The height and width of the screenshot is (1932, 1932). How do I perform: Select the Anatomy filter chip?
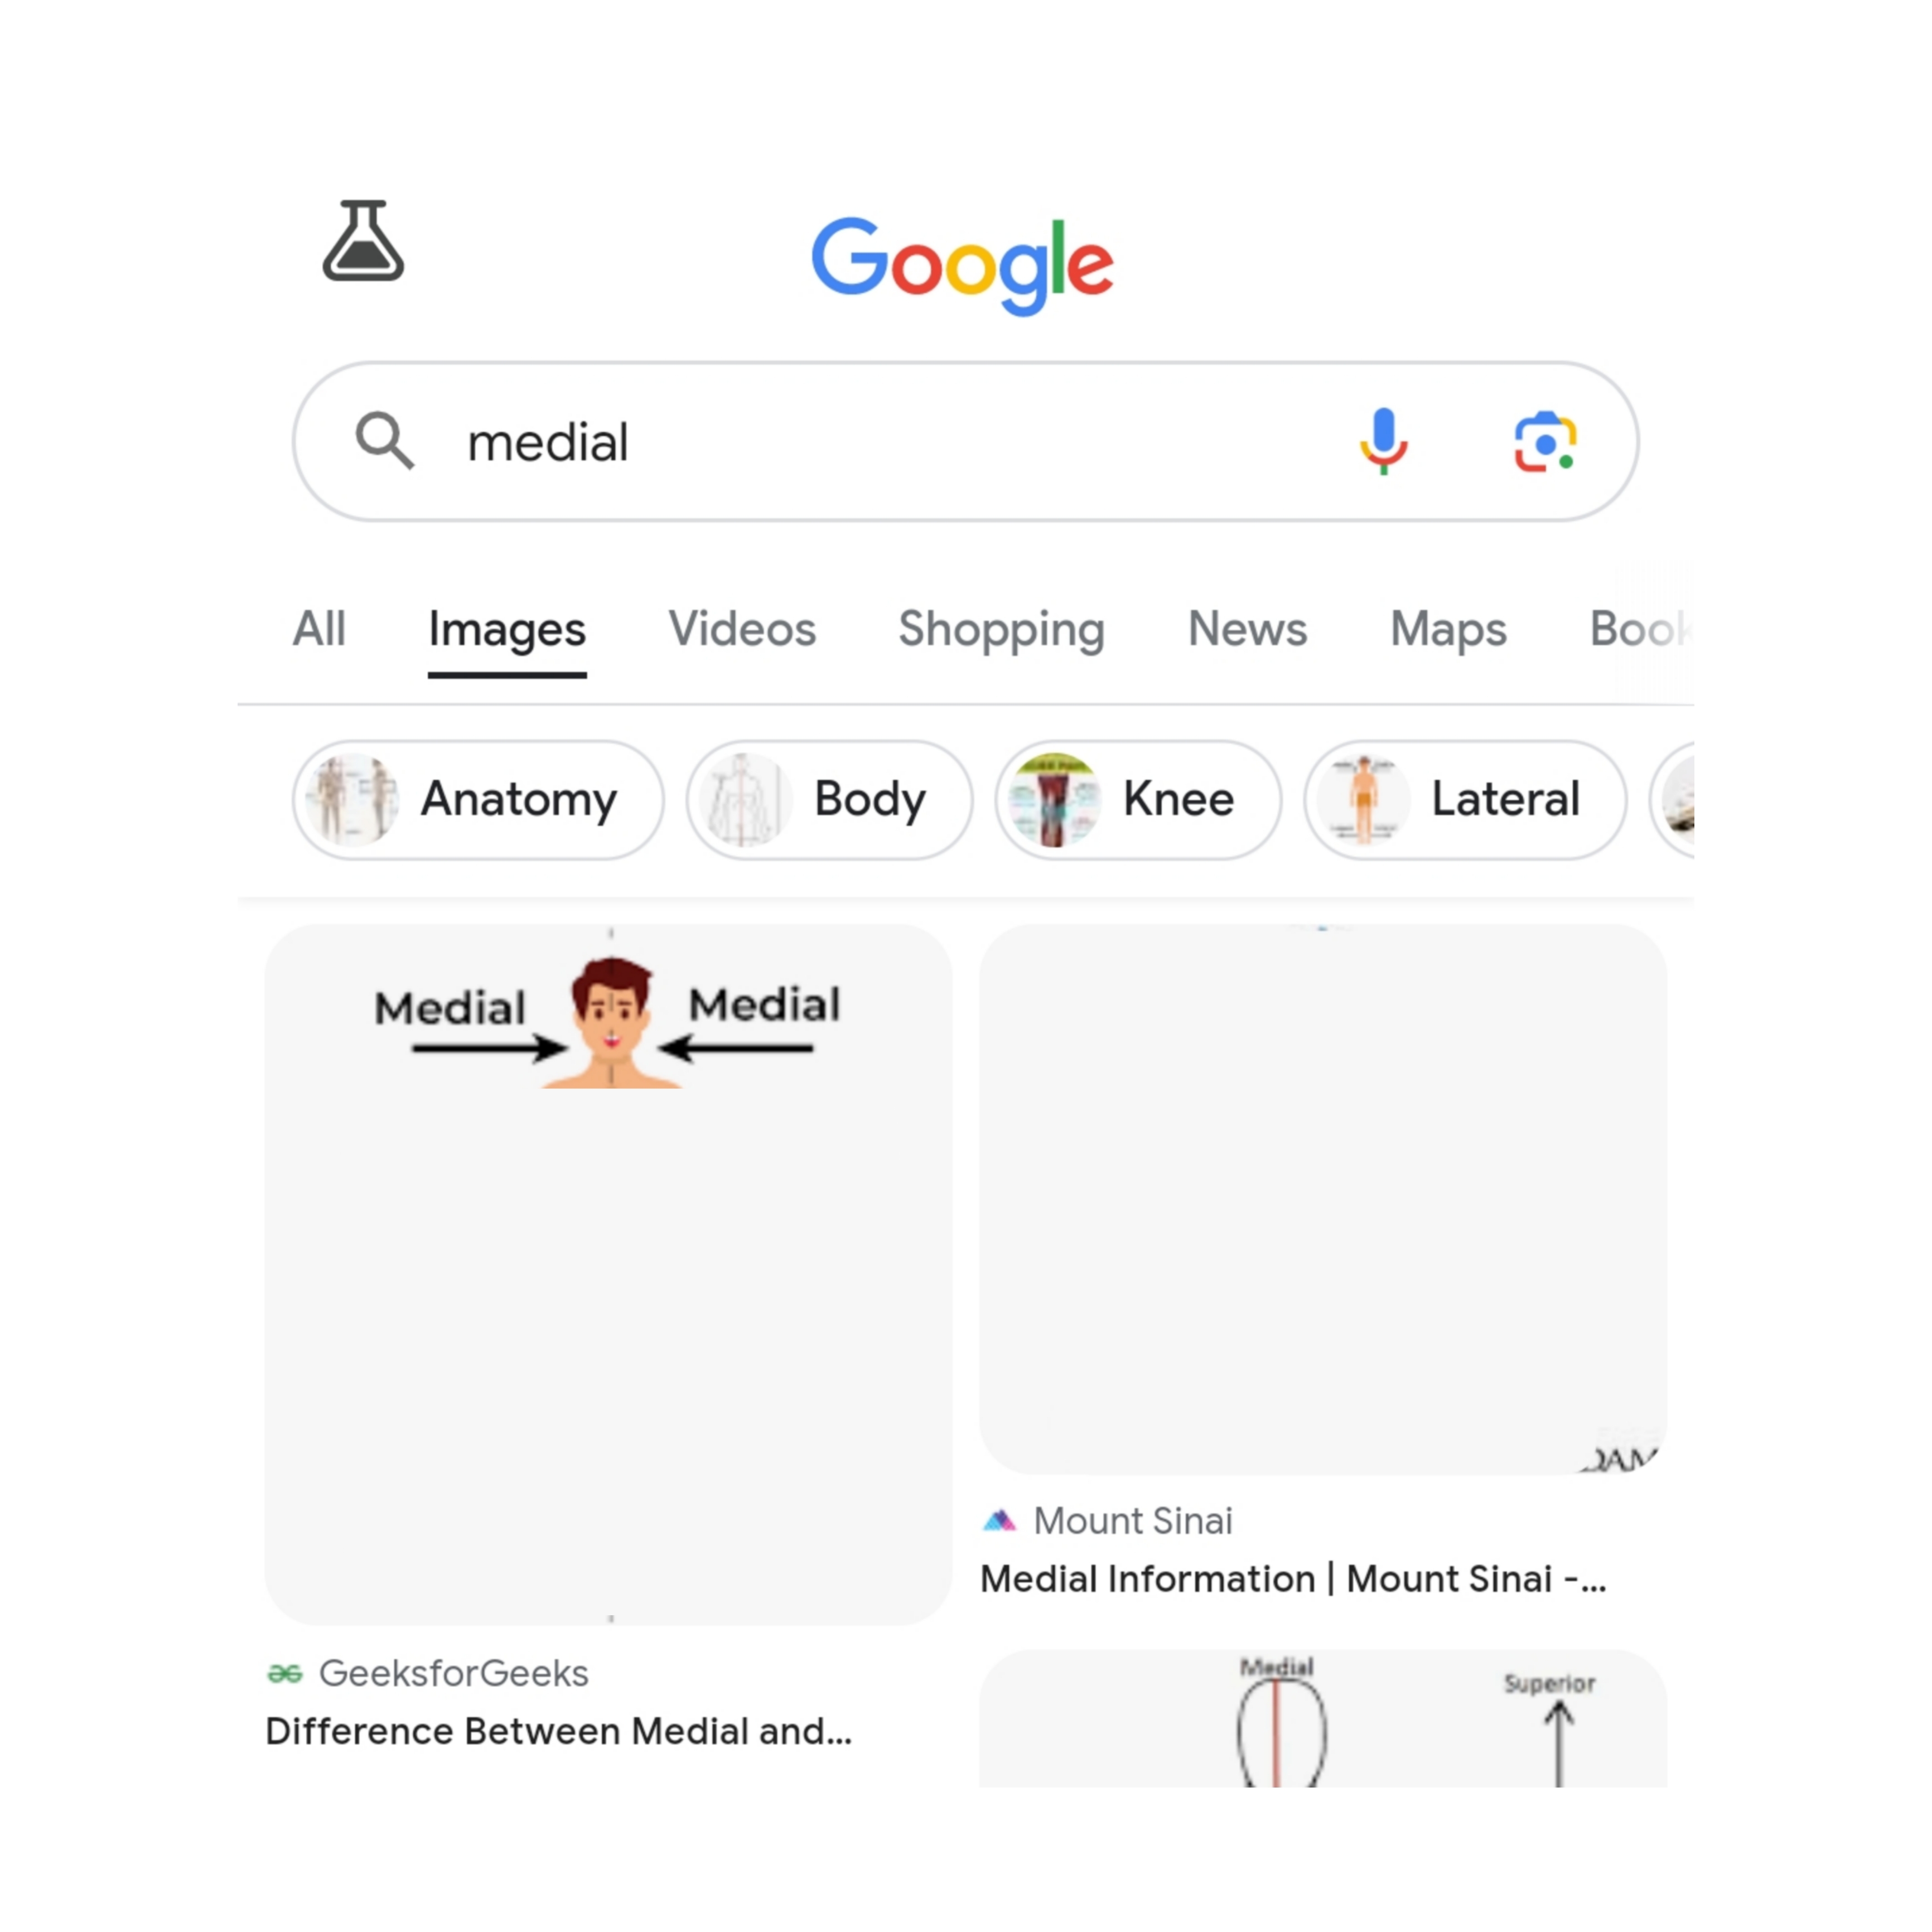pyautogui.click(x=478, y=799)
